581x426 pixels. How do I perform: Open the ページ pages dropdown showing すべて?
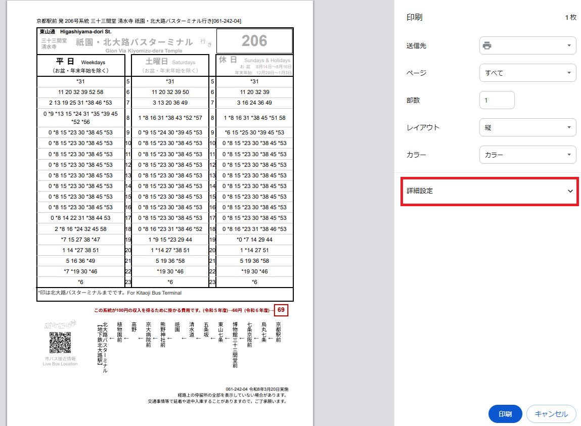pos(527,72)
